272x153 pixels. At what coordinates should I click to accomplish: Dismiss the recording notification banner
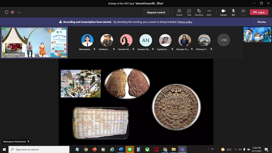[x=262, y=22]
